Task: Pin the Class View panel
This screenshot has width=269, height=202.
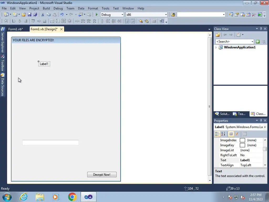Action: point(261,29)
